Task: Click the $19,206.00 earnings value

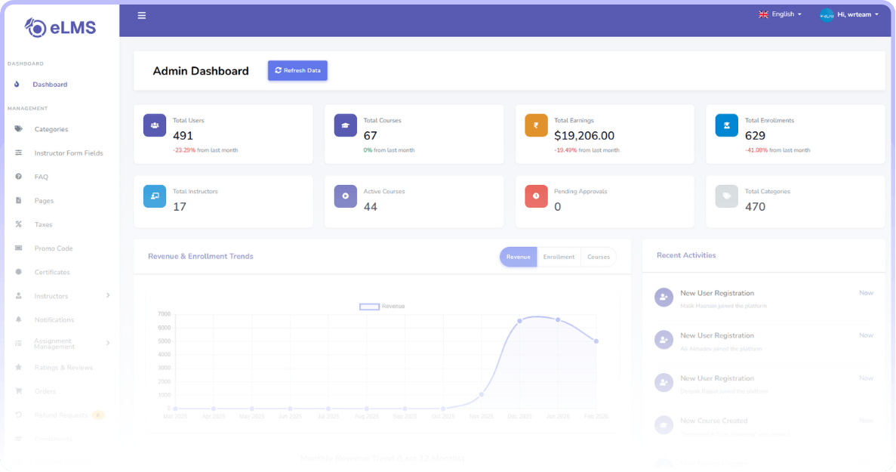Action: pyautogui.click(x=584, y=136)
